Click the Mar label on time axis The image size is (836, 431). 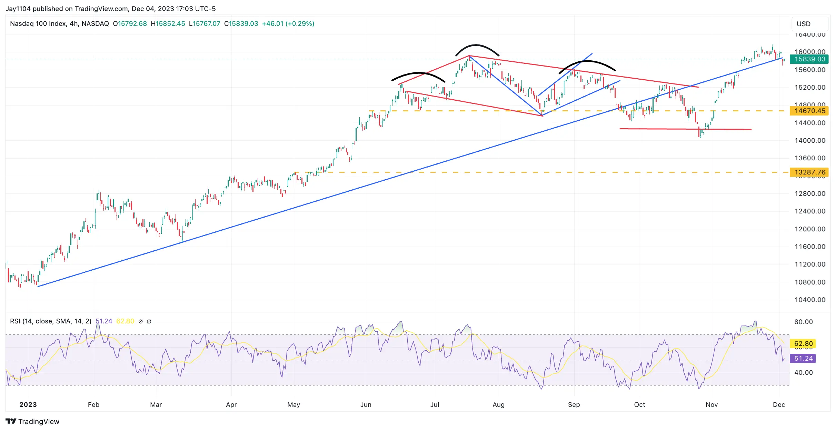tap(156, 404)
